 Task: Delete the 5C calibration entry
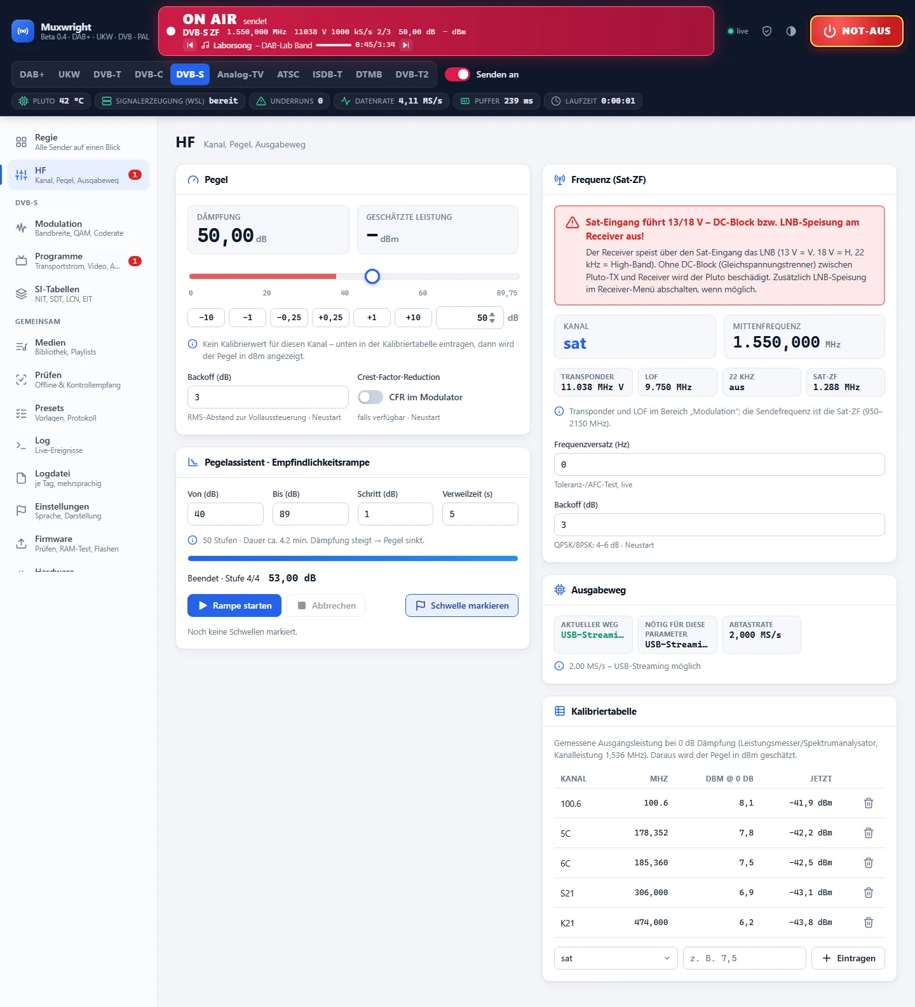[x=869, y=833]
